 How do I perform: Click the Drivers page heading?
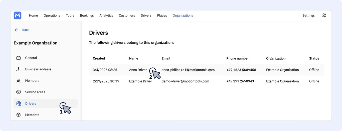tap(99, 33)
